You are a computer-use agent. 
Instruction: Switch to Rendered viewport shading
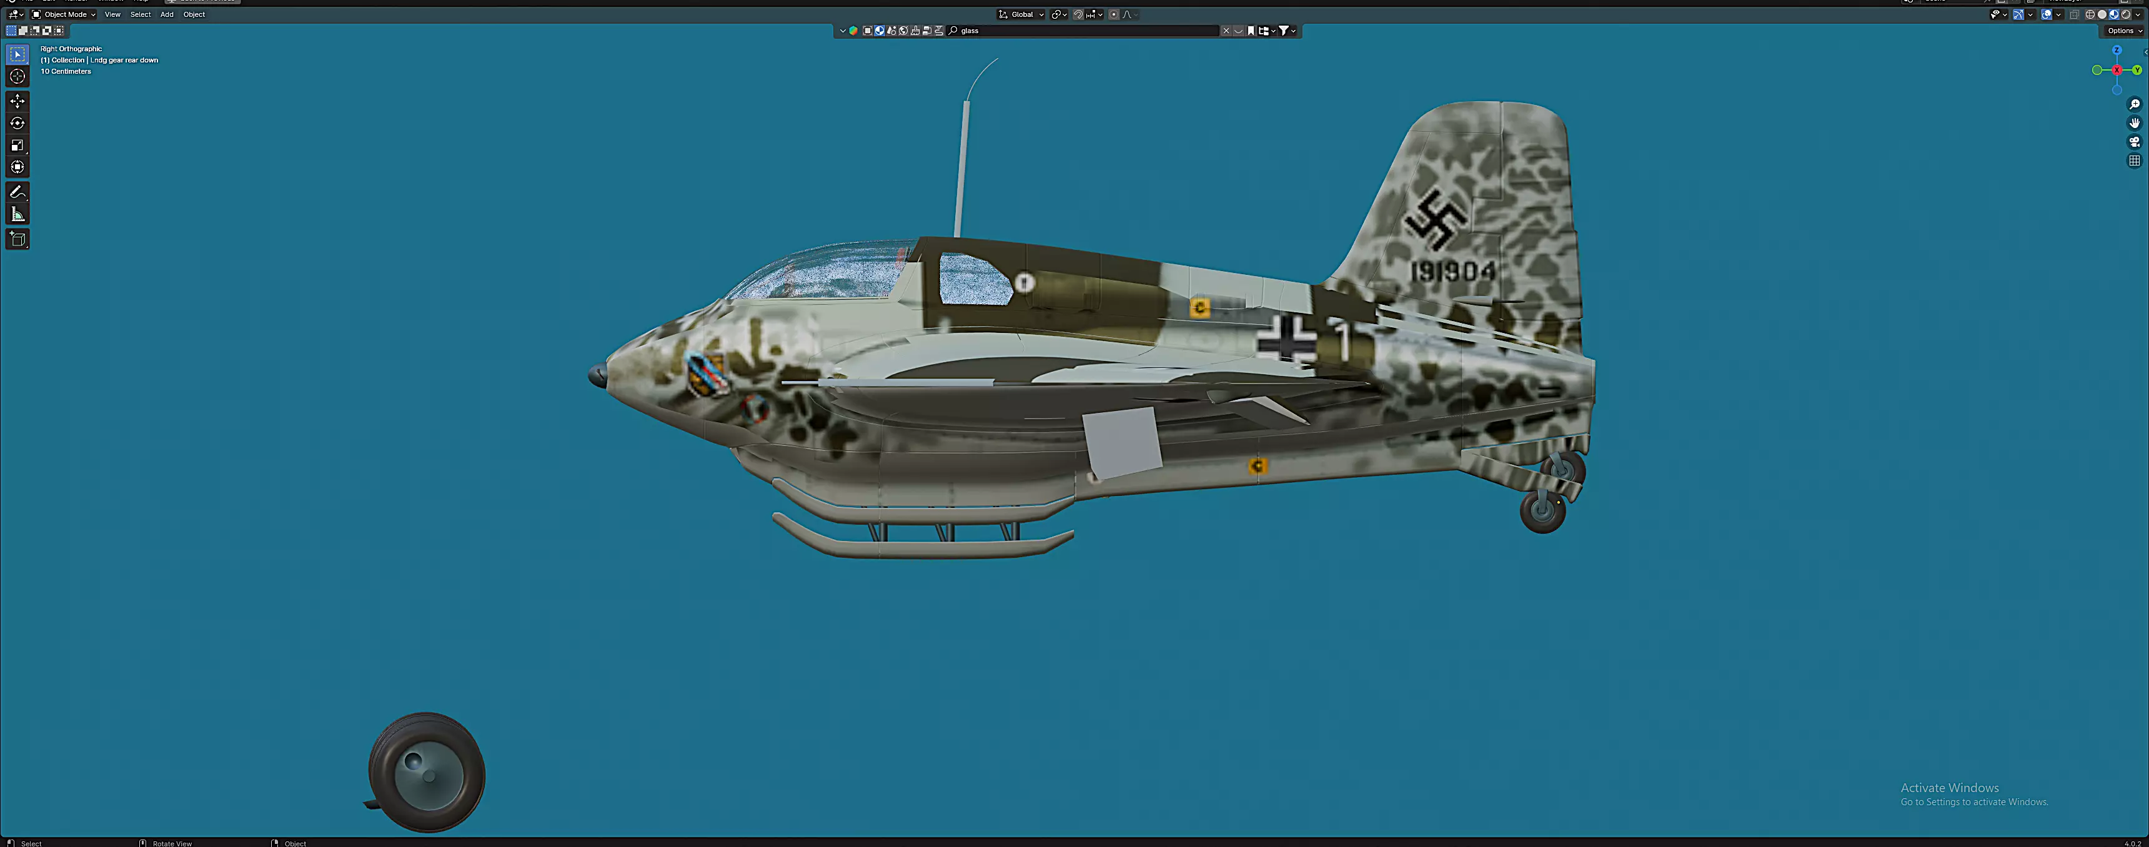pos(2126,15)
